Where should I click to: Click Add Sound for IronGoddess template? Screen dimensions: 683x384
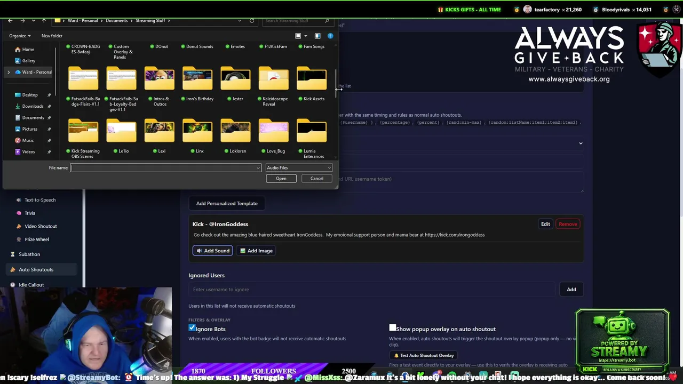[212, 251]
